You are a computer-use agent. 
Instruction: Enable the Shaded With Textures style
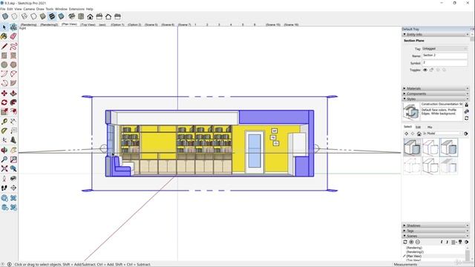pyautogui.click(x=52, y=16)
